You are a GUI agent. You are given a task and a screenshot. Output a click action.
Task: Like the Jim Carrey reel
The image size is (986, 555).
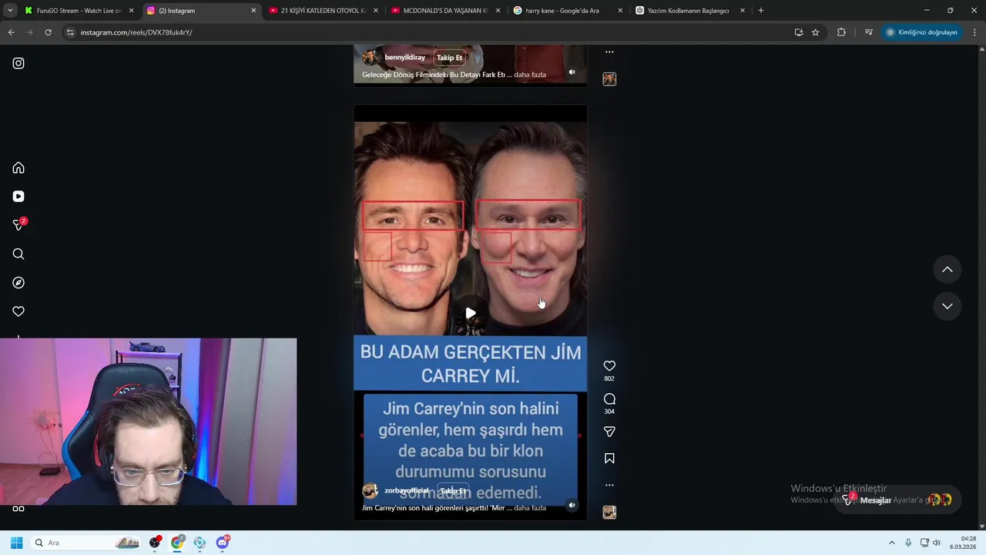609,366
